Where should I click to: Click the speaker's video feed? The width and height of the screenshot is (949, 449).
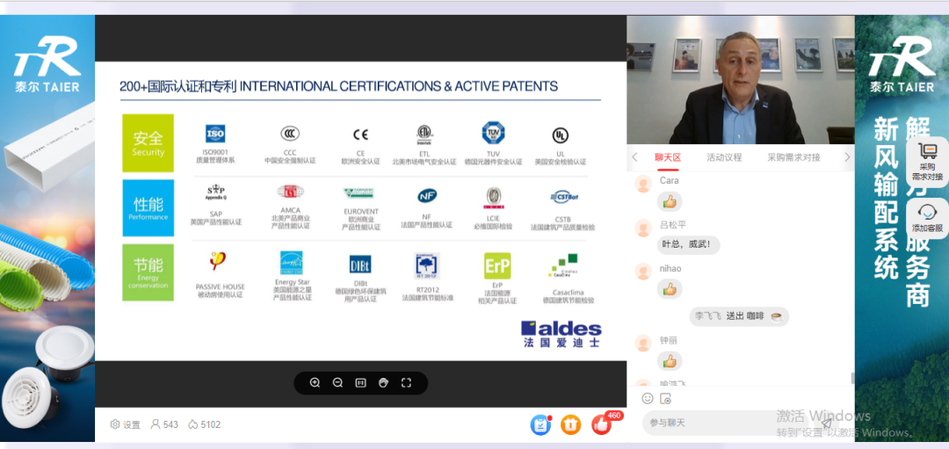[740, 79]
